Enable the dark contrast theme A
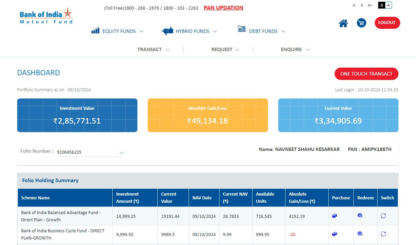 (382, 5)
